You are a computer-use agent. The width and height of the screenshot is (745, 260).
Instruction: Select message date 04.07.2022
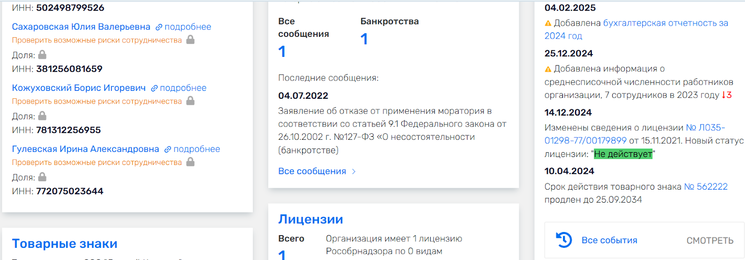pos(303,96)
